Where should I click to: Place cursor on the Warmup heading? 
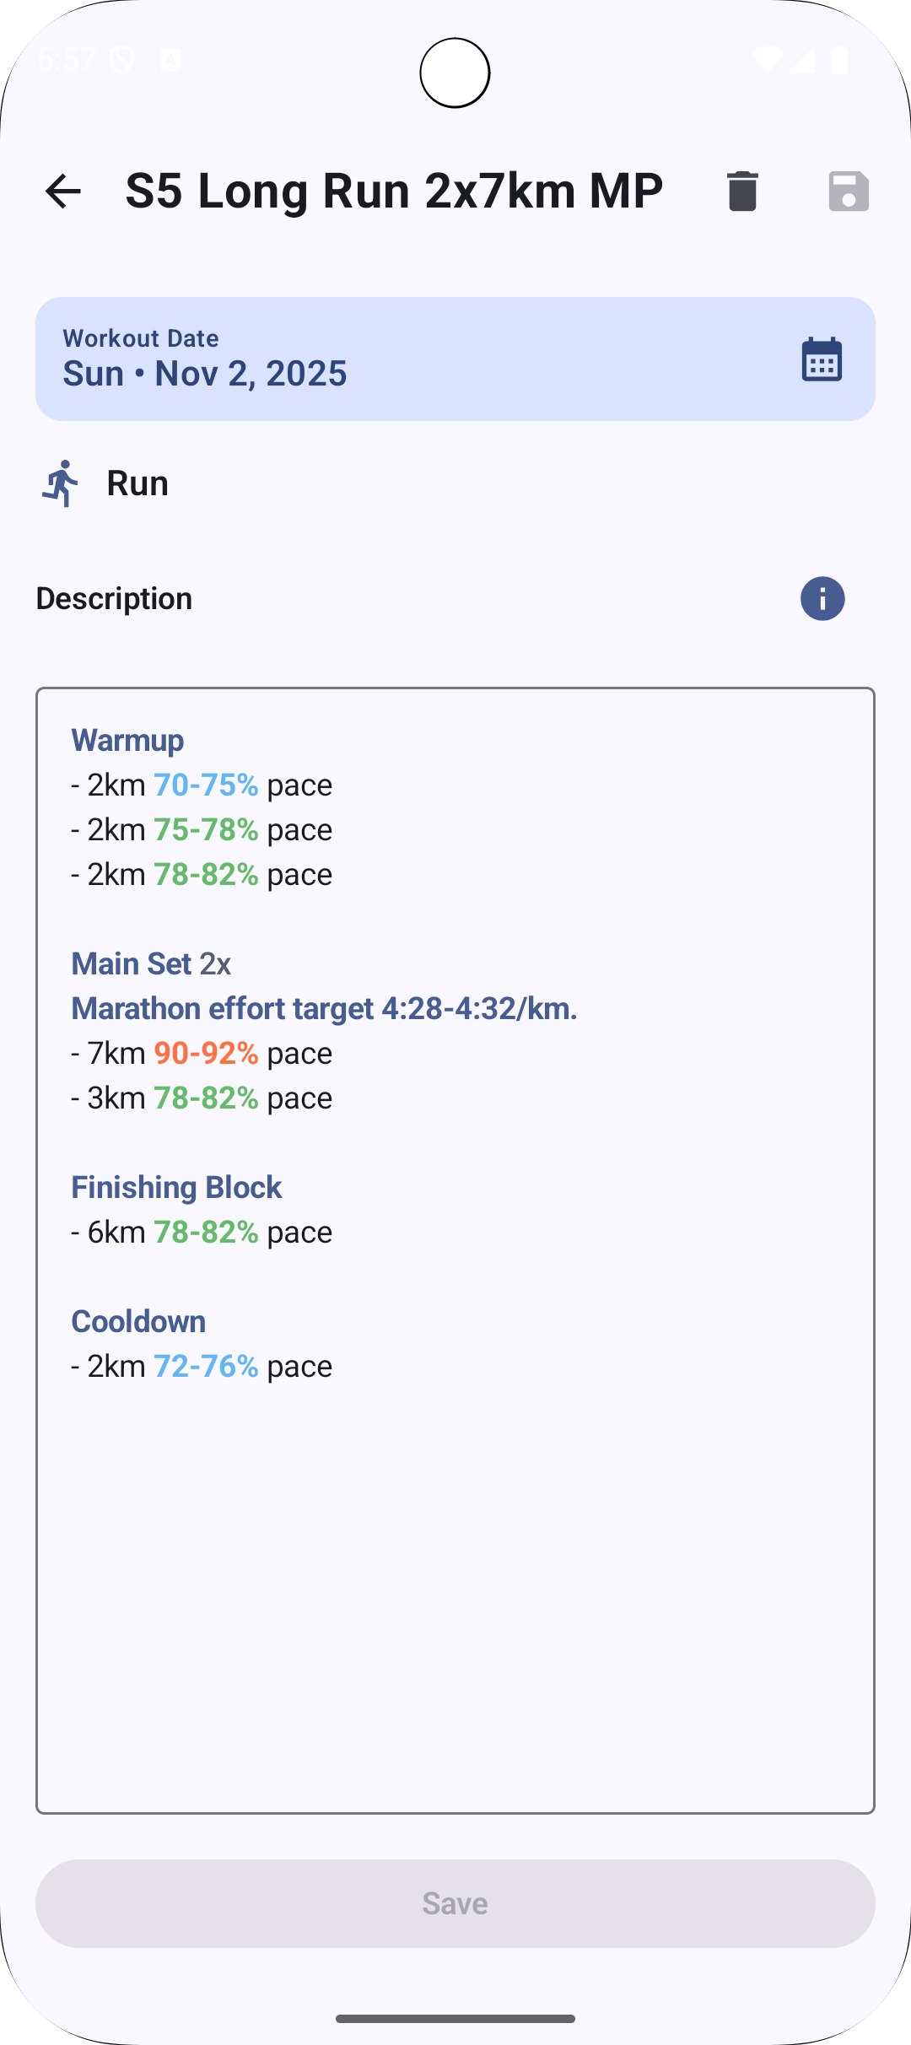(127, 740)
